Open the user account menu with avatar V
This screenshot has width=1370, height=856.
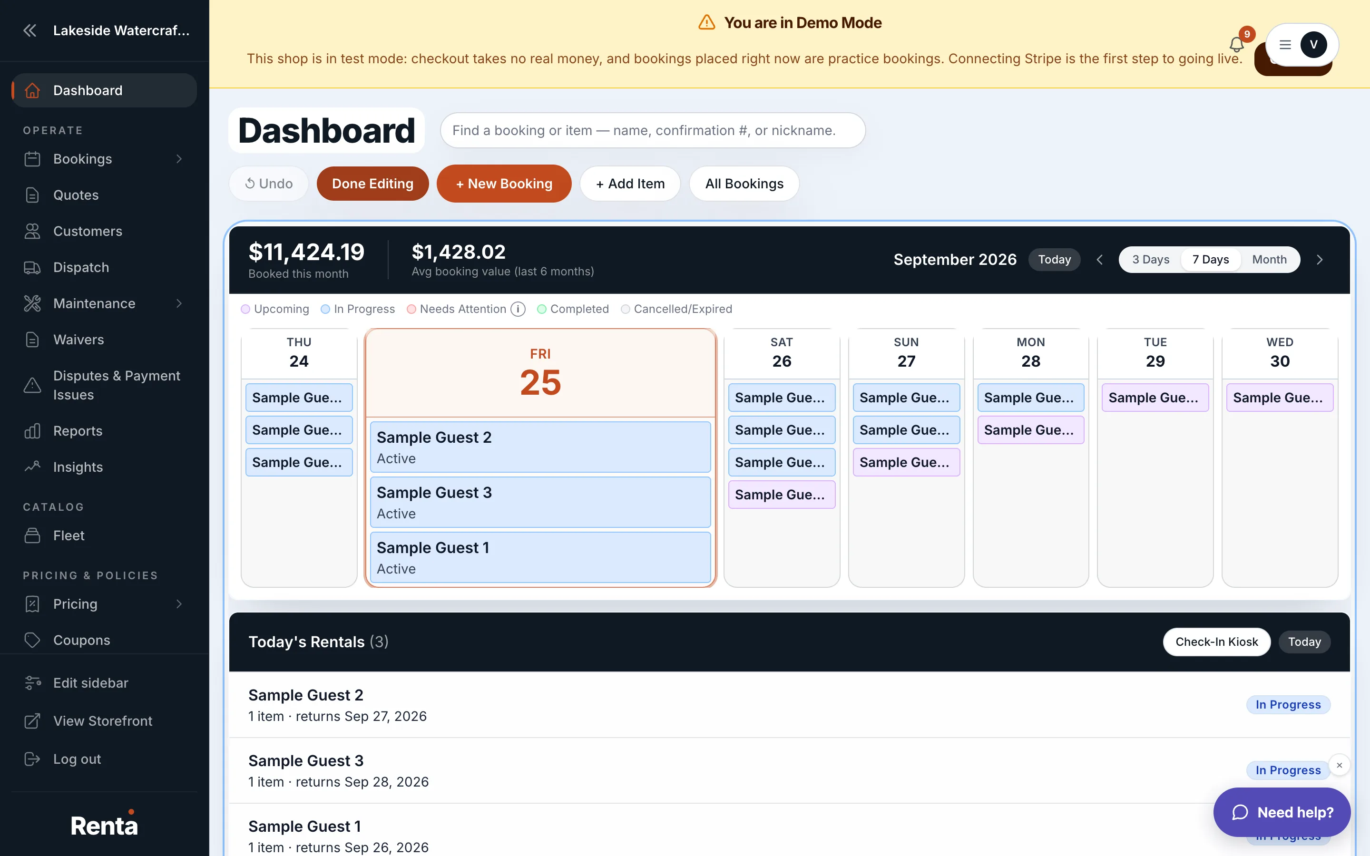click(x=1302, y=45)
